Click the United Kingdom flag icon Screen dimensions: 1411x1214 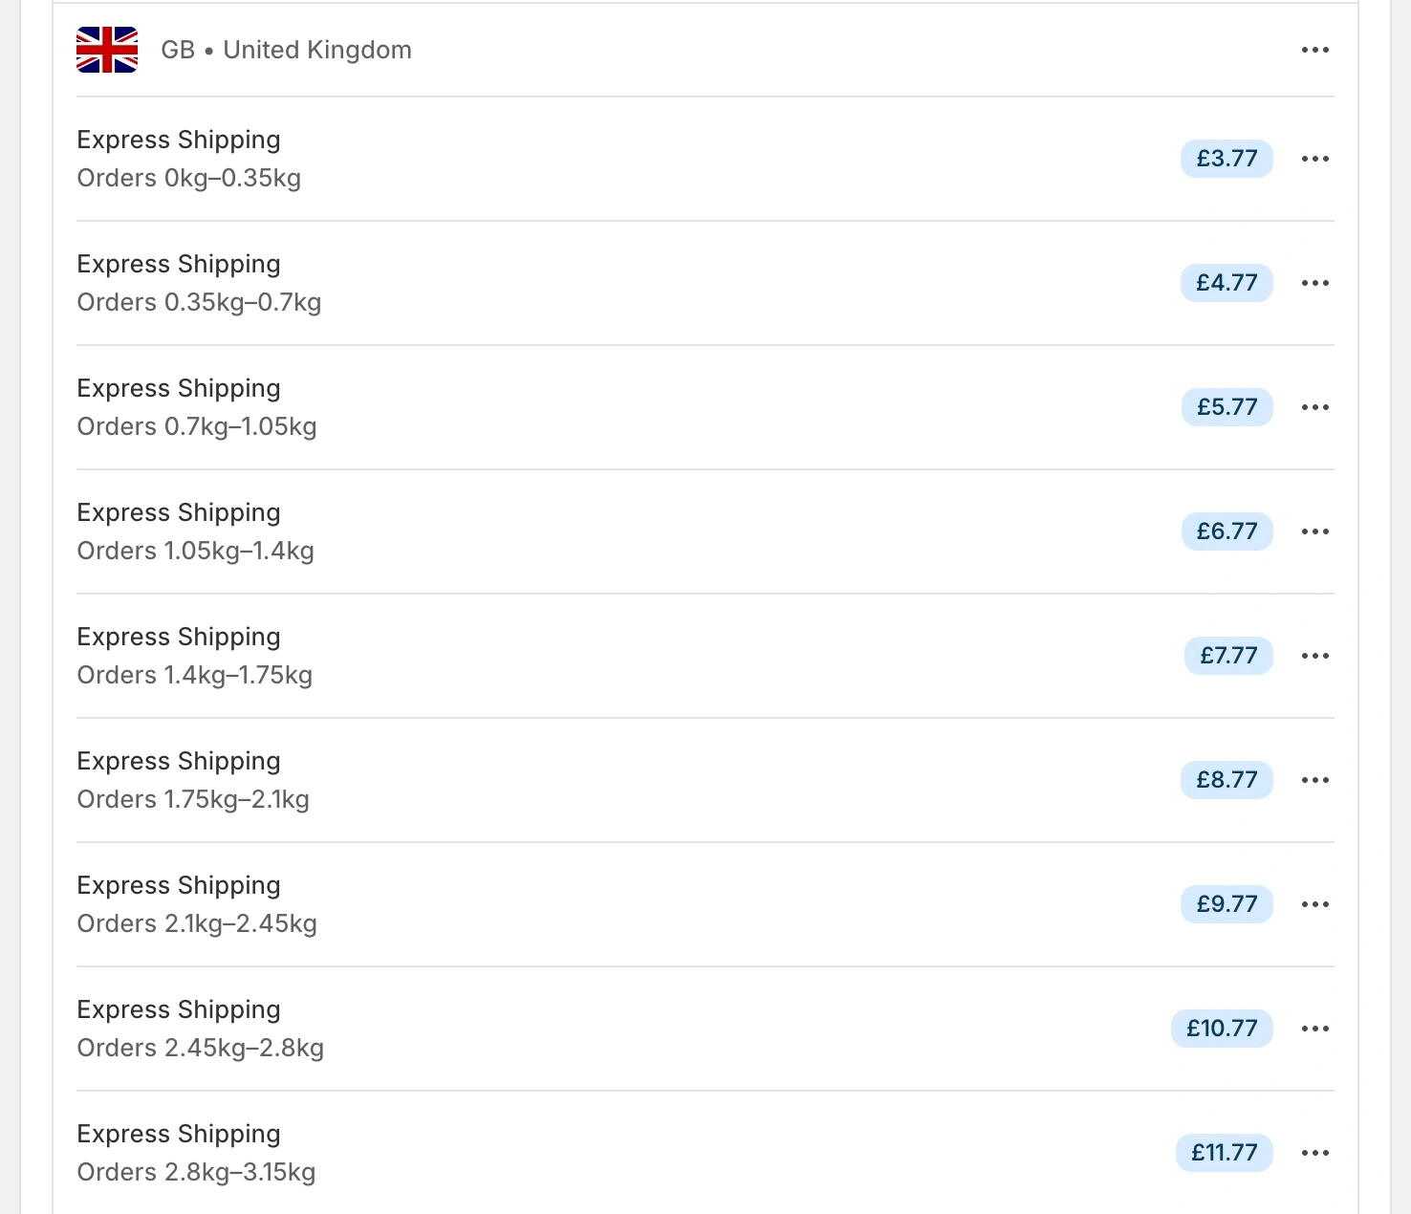pyautogui.click(x=107, y=49)
